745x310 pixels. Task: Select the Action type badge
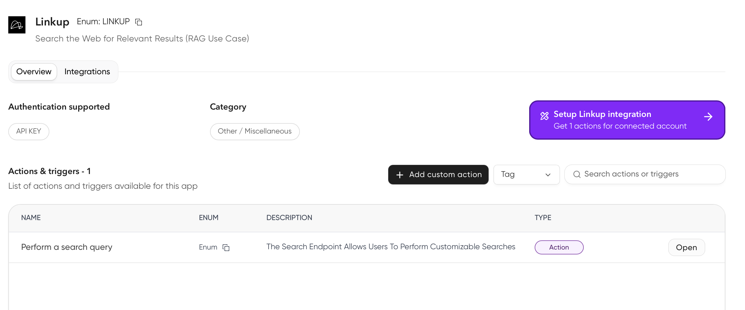click(559, 247)
